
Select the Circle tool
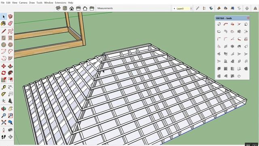click(4, 45)
